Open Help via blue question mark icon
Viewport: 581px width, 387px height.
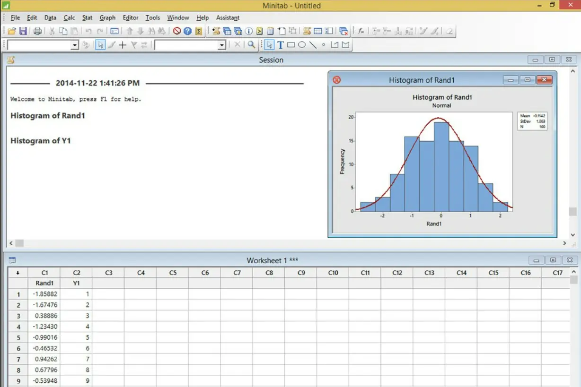tap(188, 31)
